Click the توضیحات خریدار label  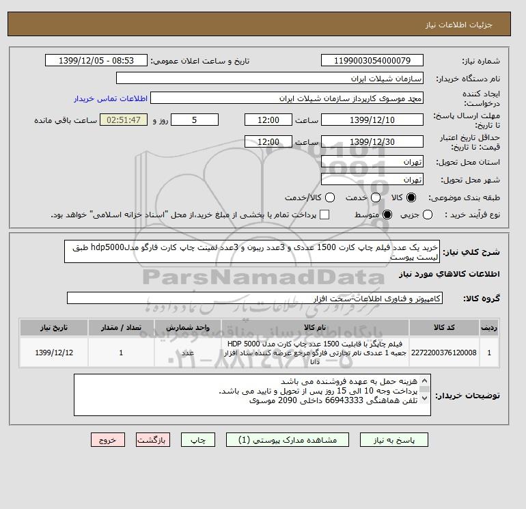click(467, 396)
